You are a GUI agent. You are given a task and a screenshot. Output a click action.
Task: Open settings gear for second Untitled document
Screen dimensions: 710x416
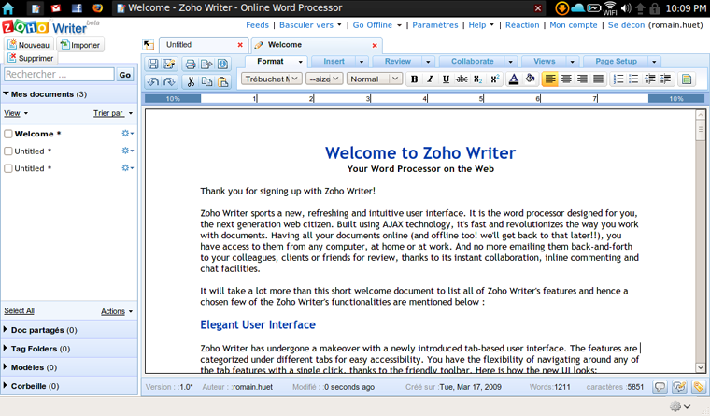coord(127,167)
